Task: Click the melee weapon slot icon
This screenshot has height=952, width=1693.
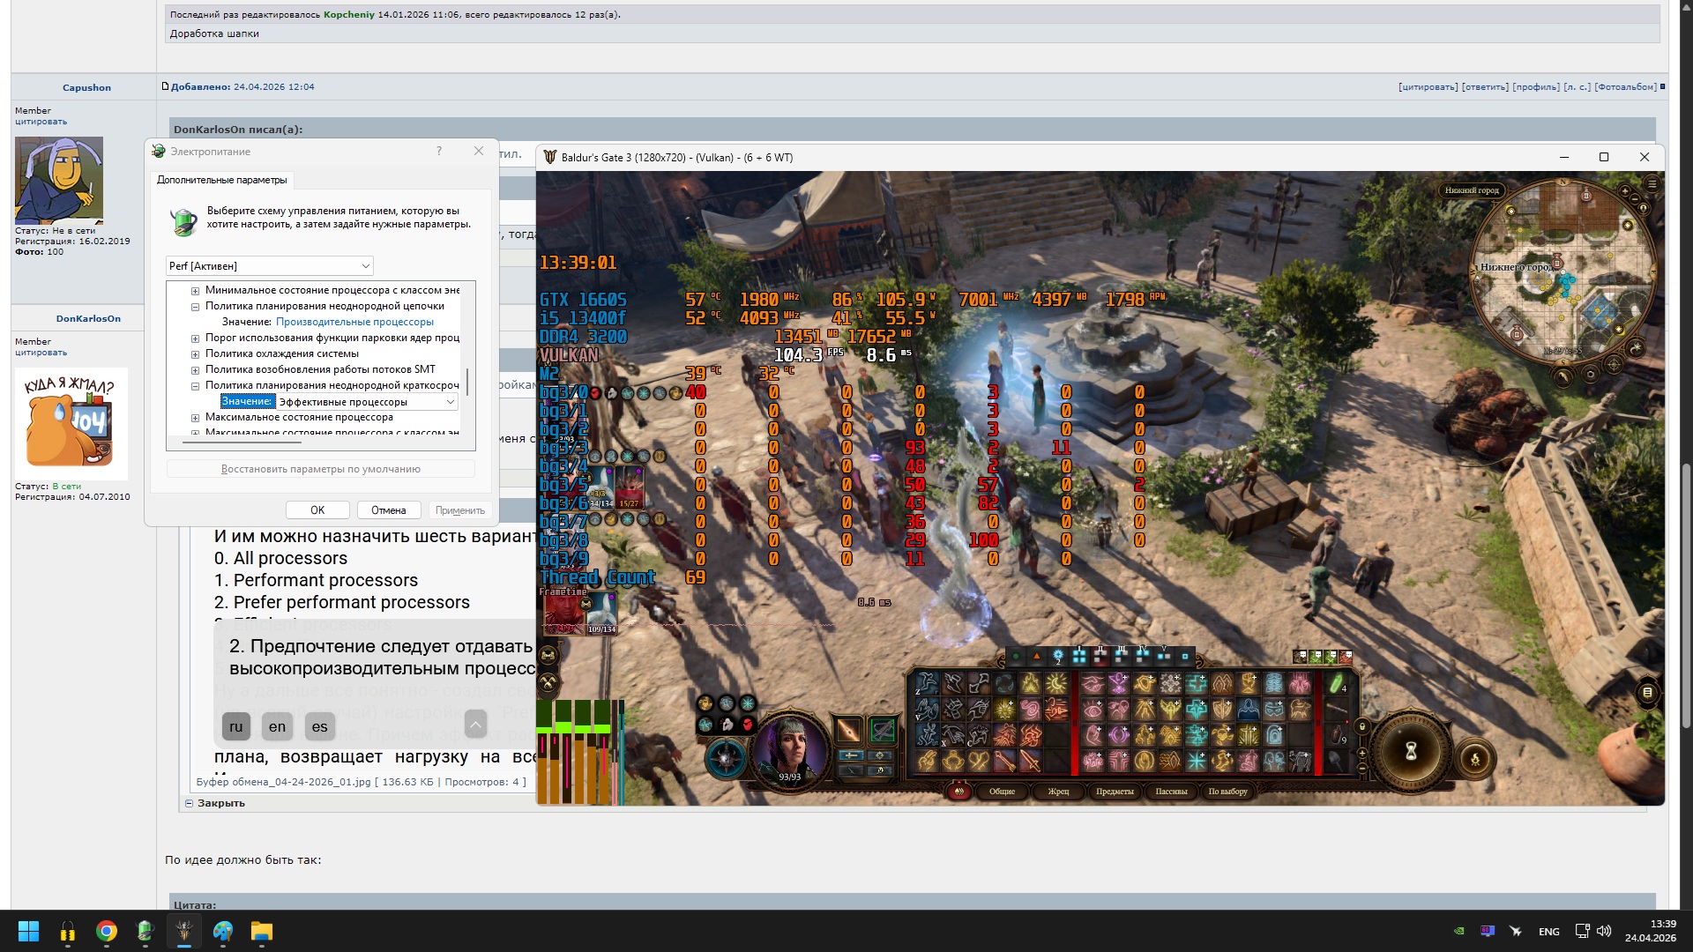Action: pyautogui.click(x=848, y=730)
